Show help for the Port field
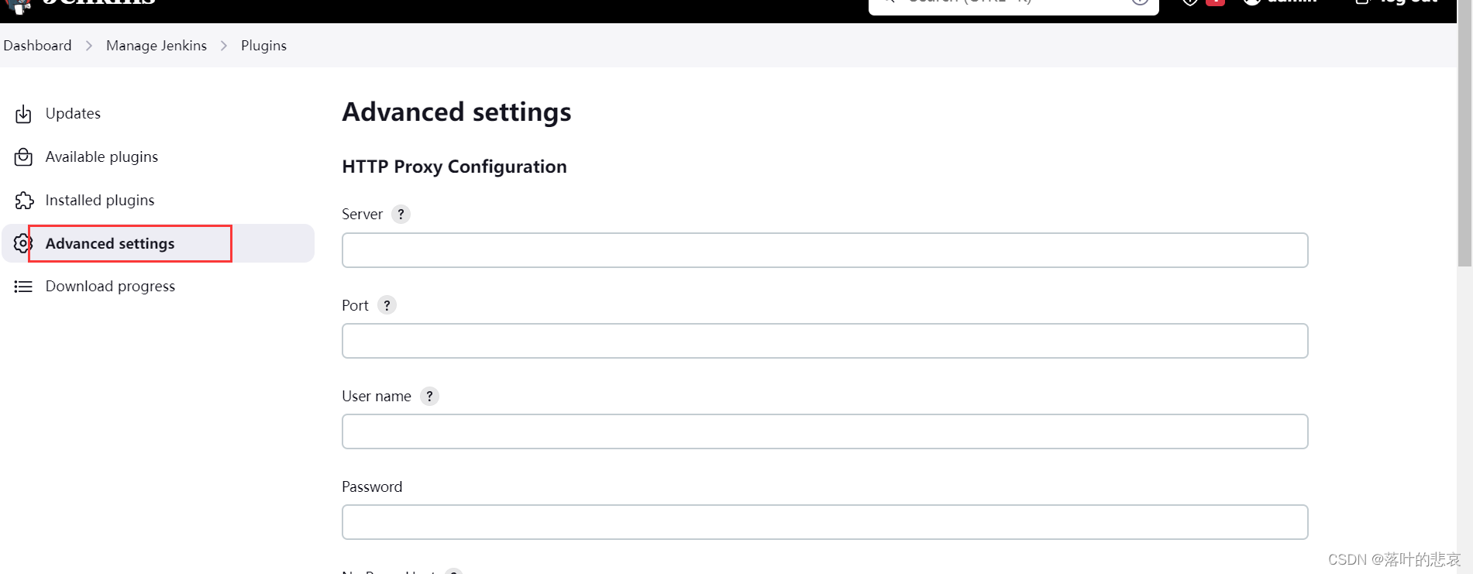1473x574 pixels. [x=387, y=305]
